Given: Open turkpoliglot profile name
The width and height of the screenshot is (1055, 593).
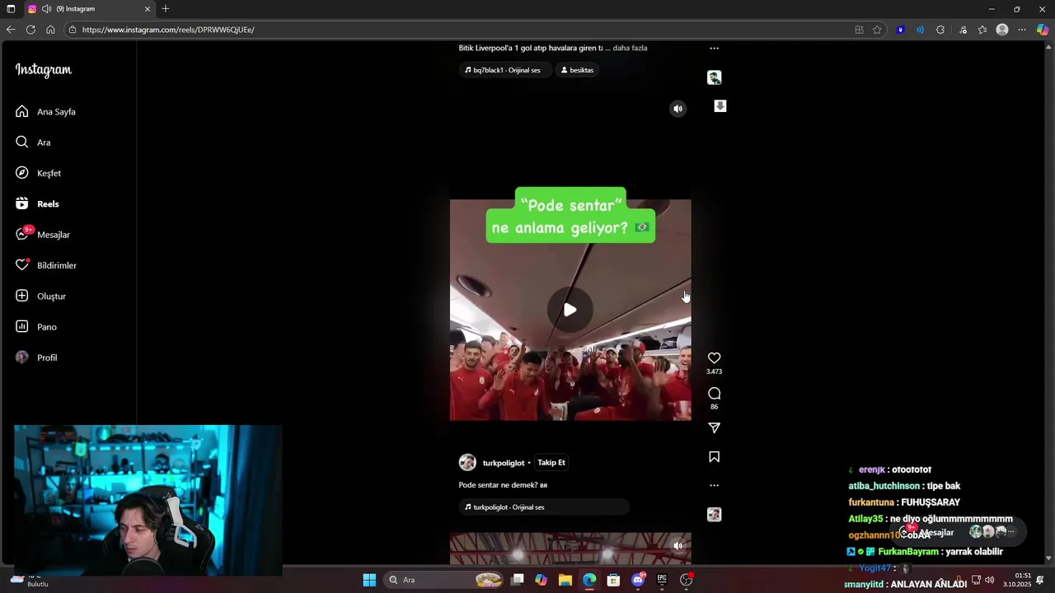Looking at the screenshot, I should pyautogui.click(x=504, y=463).
